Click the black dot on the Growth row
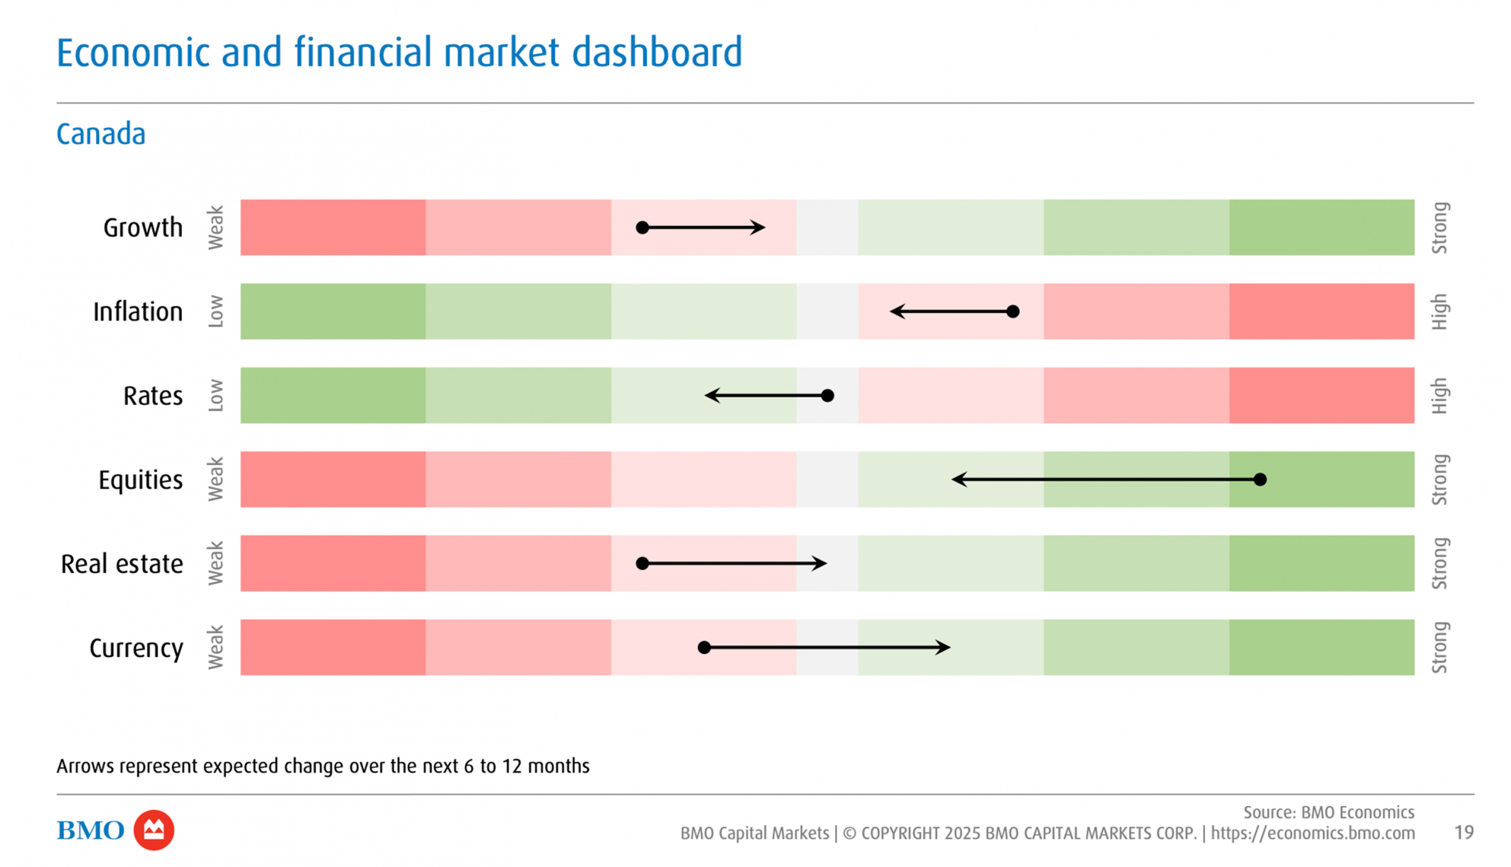The image size is (1511, 867). 642,227
